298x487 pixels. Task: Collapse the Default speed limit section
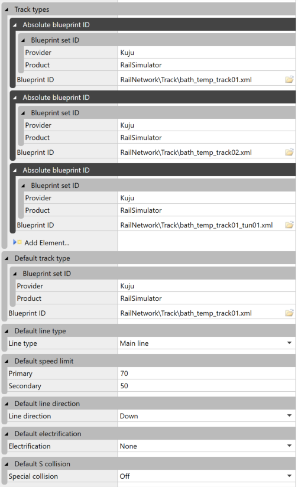click(x=7, y=361)
